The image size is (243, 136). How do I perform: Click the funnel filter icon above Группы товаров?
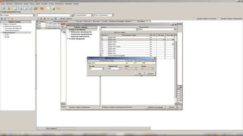tap(2, 19)
